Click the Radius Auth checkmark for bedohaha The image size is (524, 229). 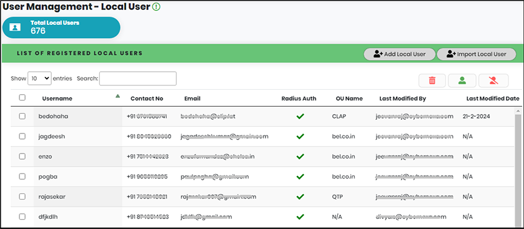click(300, 116)
